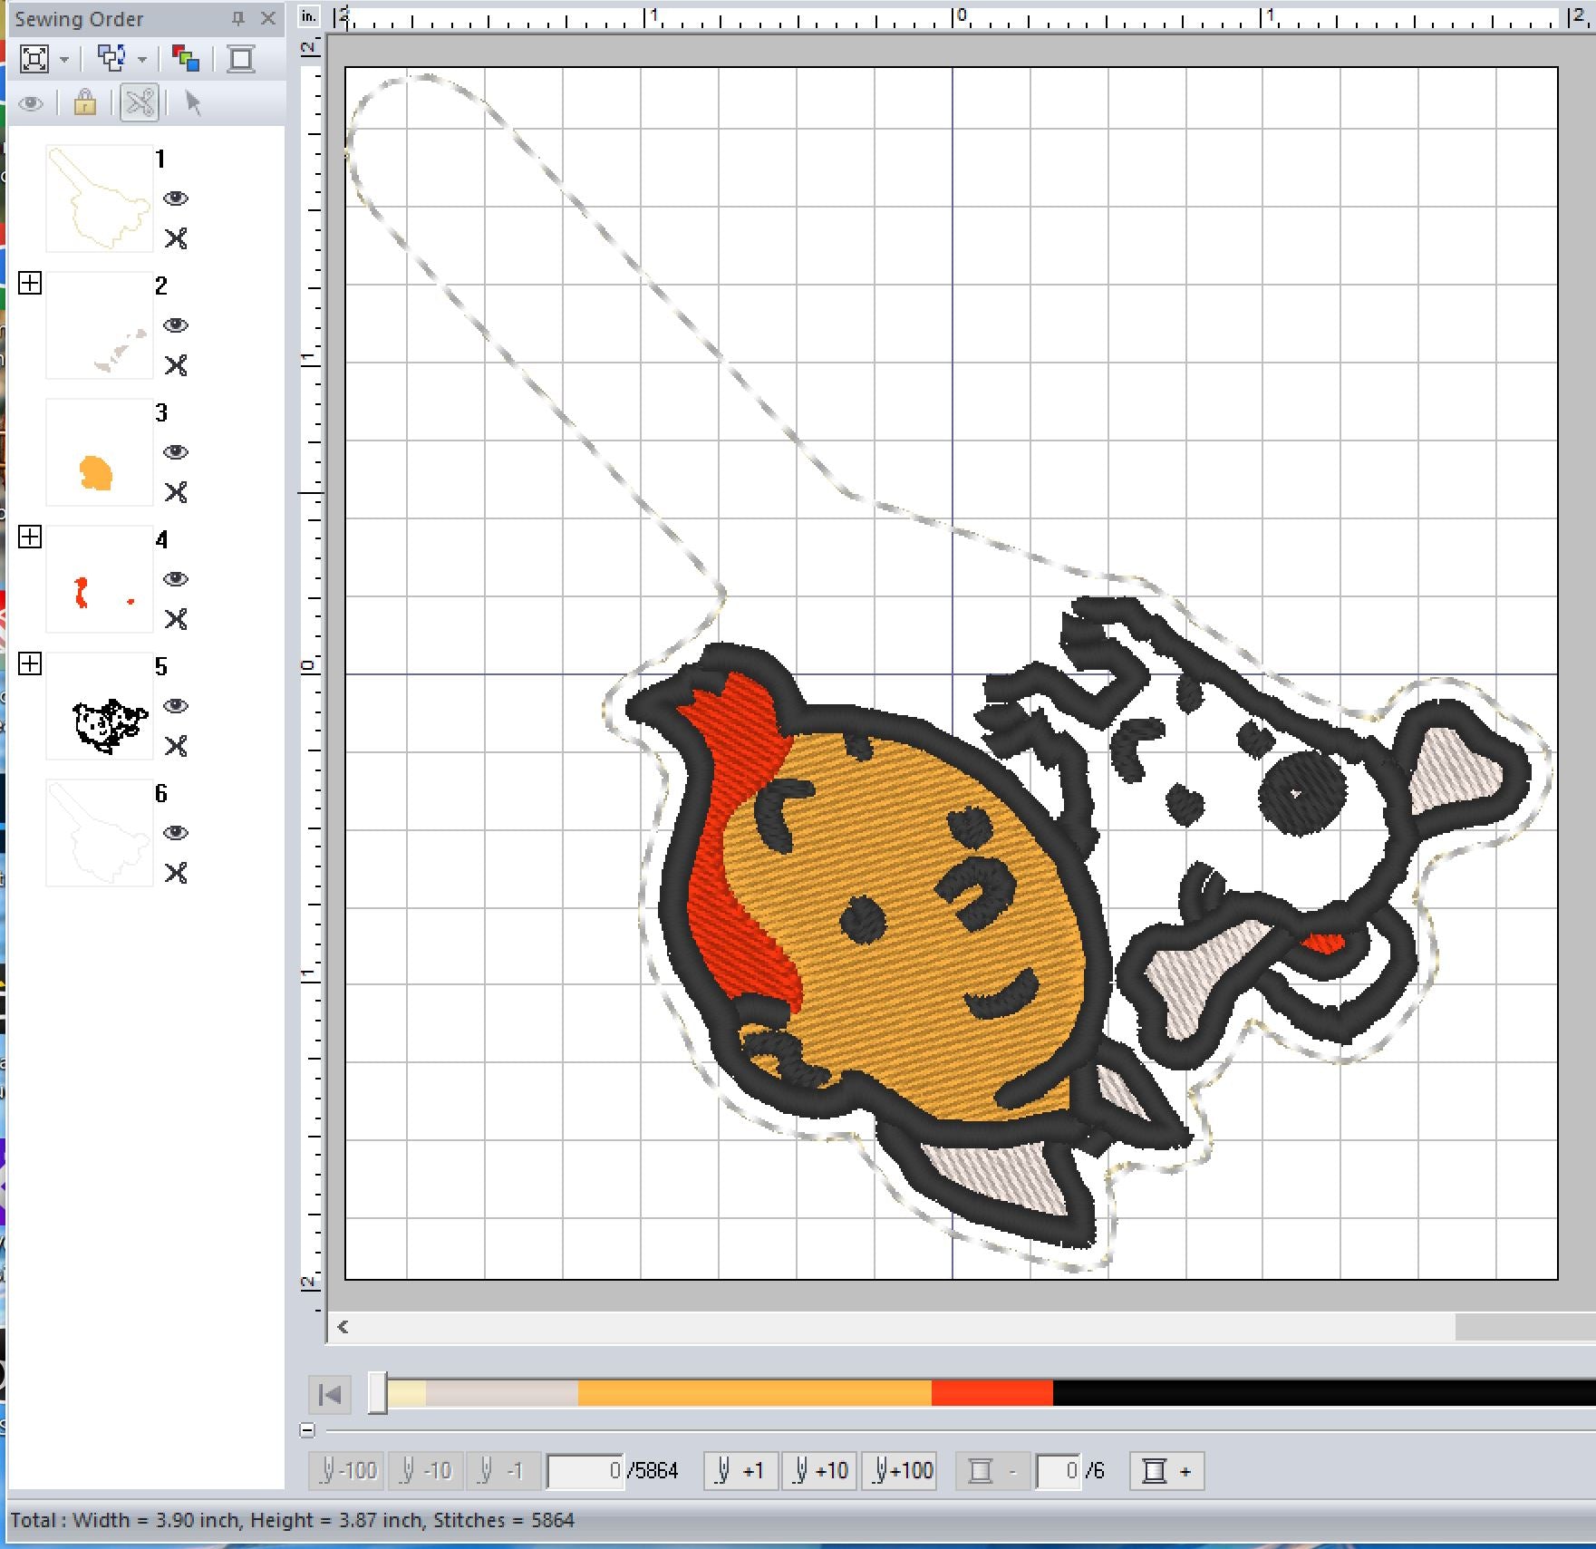The image size is (1596, 1549).
Task: Click the thread spool frame icon
Action: [241, 60]
